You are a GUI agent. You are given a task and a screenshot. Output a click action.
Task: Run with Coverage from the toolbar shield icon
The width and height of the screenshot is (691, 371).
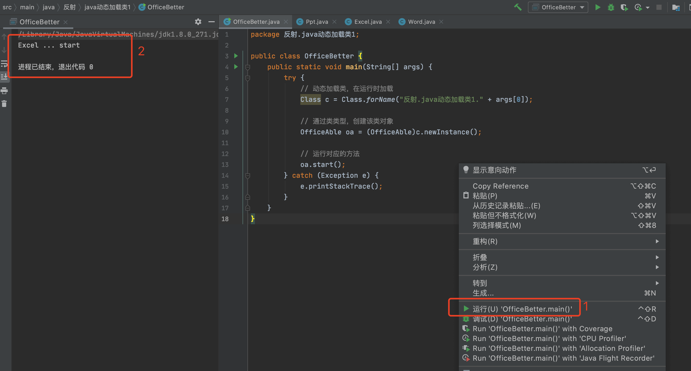tap(624, 7)
